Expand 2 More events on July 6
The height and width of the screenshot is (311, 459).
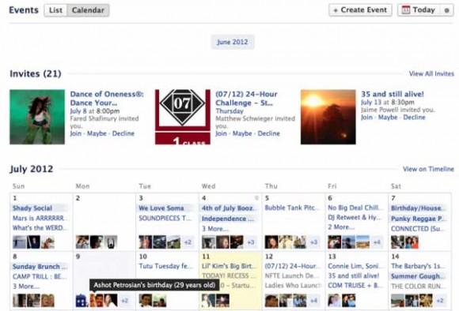coord(341,227)
